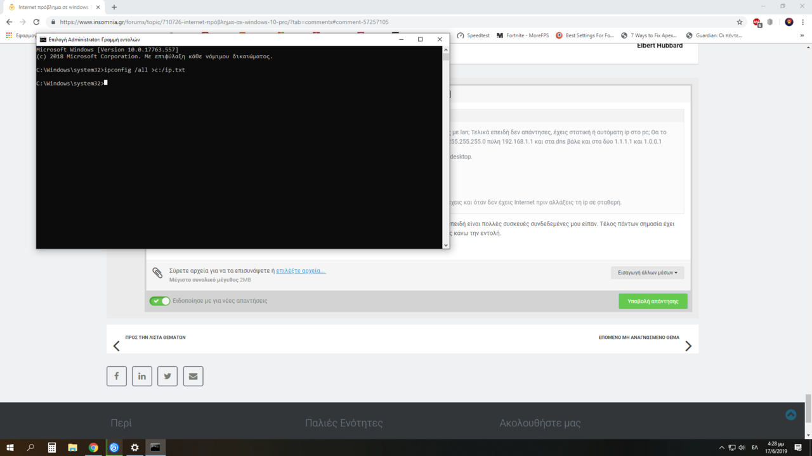The width and height of the screenshot is (812, 456).
Task: Select the Internet πρόβλημα σε windows tab
Action: click(x=53, y=7)
